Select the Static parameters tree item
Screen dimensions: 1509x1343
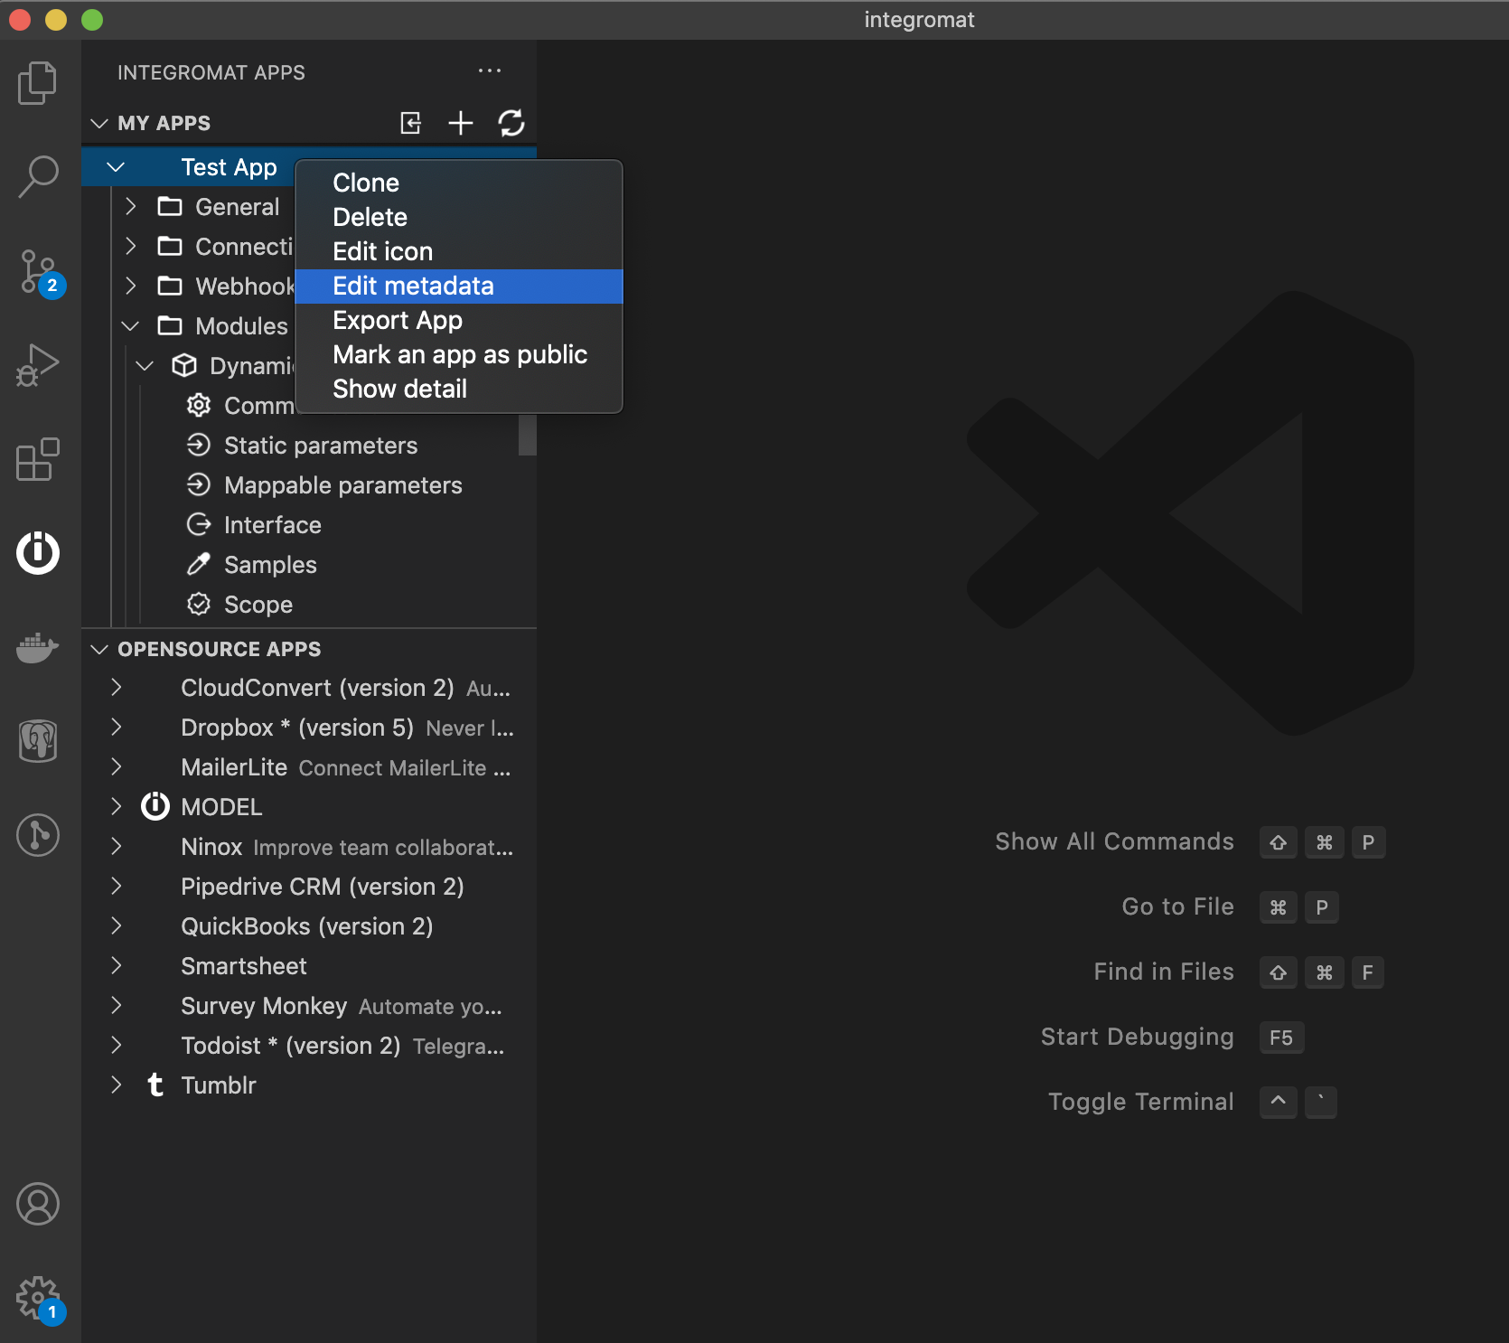[x=309, y=445]
